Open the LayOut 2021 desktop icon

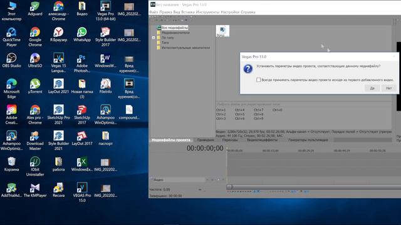pos(58,86)
